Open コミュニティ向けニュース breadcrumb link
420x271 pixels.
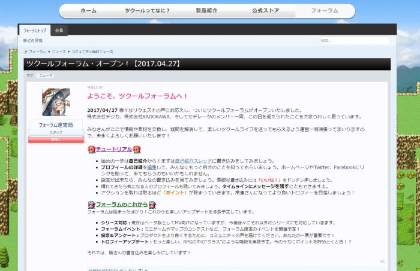click(92, 52)
